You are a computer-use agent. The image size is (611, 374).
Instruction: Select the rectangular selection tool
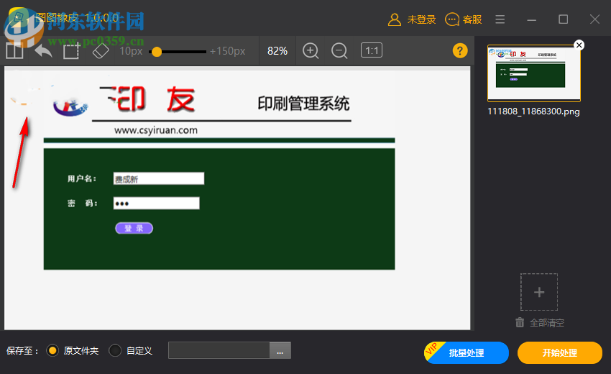72,50
